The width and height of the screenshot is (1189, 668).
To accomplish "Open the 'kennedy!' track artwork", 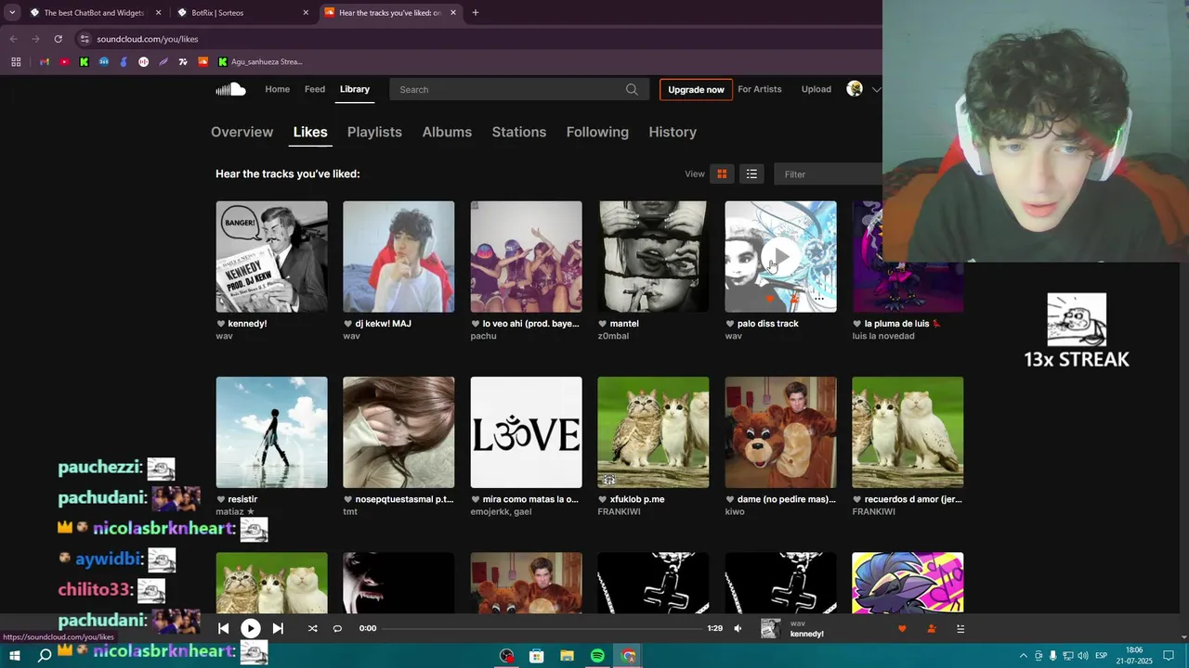I will (271, 257).
